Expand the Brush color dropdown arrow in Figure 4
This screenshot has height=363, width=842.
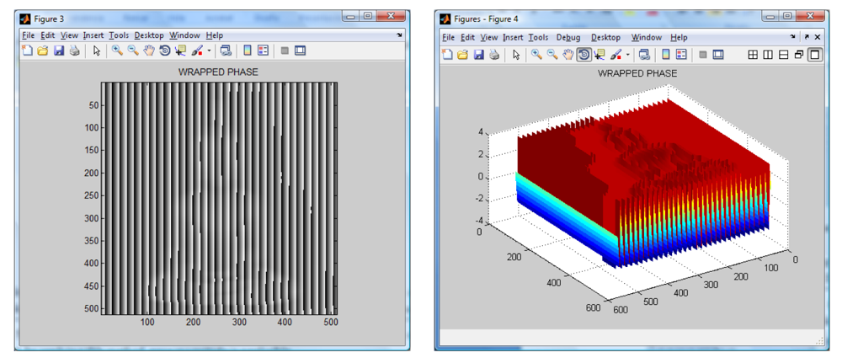[627, 55]
